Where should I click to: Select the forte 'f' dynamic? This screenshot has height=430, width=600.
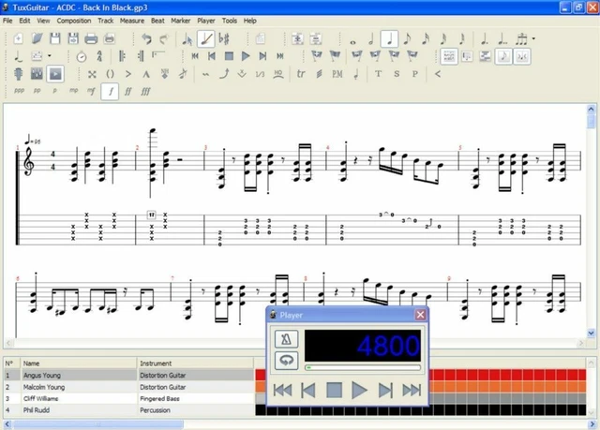click(111, 91)
